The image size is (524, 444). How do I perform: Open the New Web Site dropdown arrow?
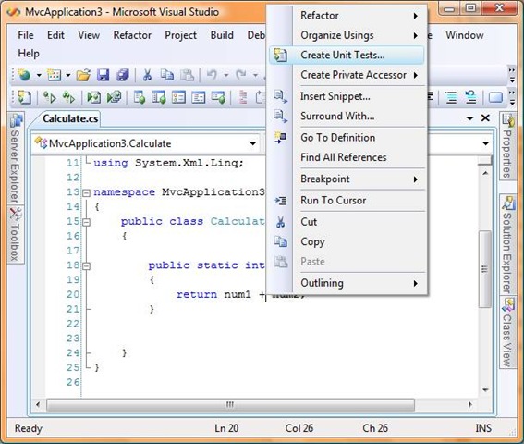[39, 75]
